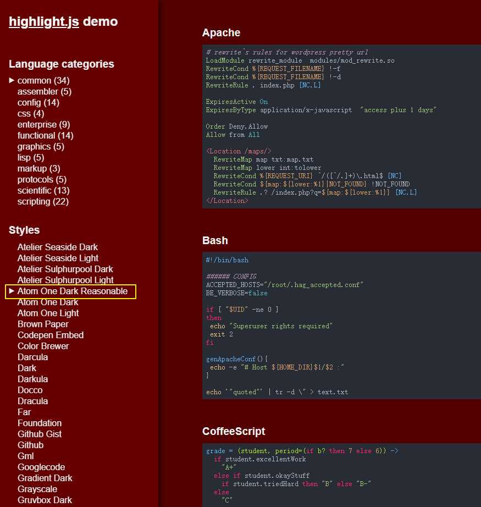Choose the Atom One Dark Reasonable style
This screenshot has height=507, width=481.
73,291
